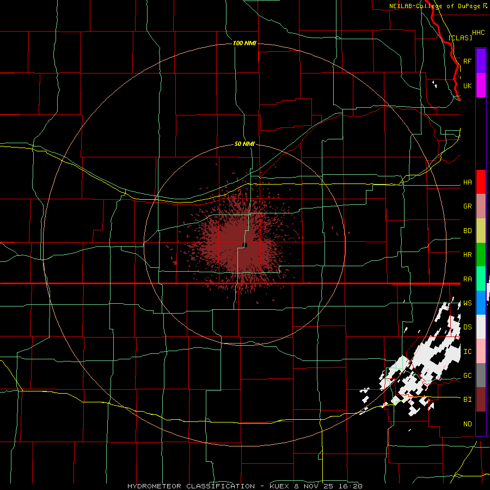The width and height of the screenshot is (490, 490).
Task: Click the purple RF color swatch
Action: [481, 61]
